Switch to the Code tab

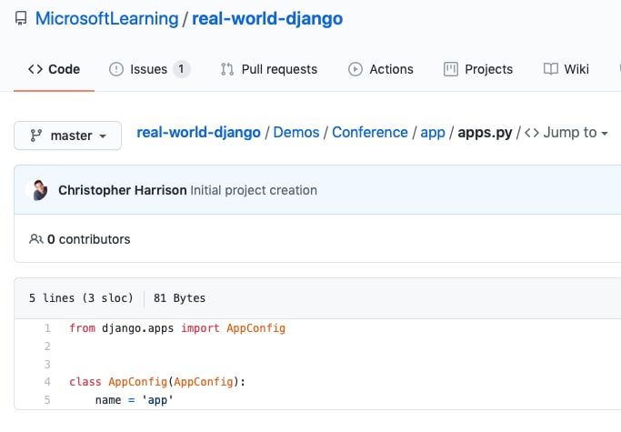[54, 69]
